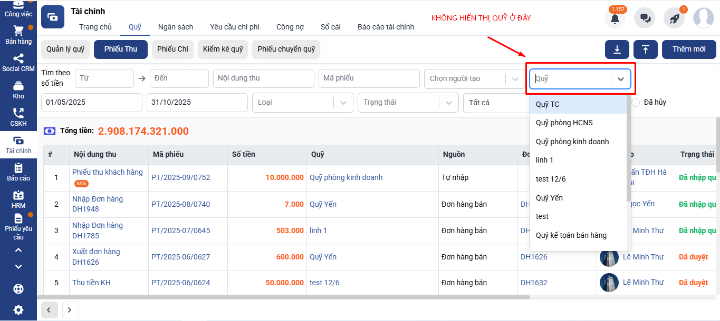
Task: Select Quỹ phòng HCNS from dropdown list
Action: 564,123
